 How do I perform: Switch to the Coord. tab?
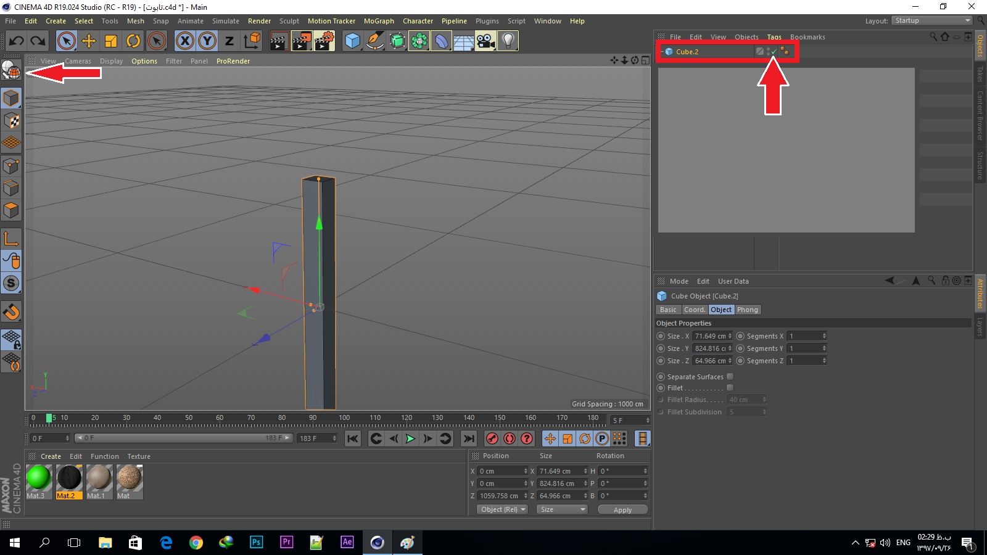pyautogui.click(x=694, y=310)
